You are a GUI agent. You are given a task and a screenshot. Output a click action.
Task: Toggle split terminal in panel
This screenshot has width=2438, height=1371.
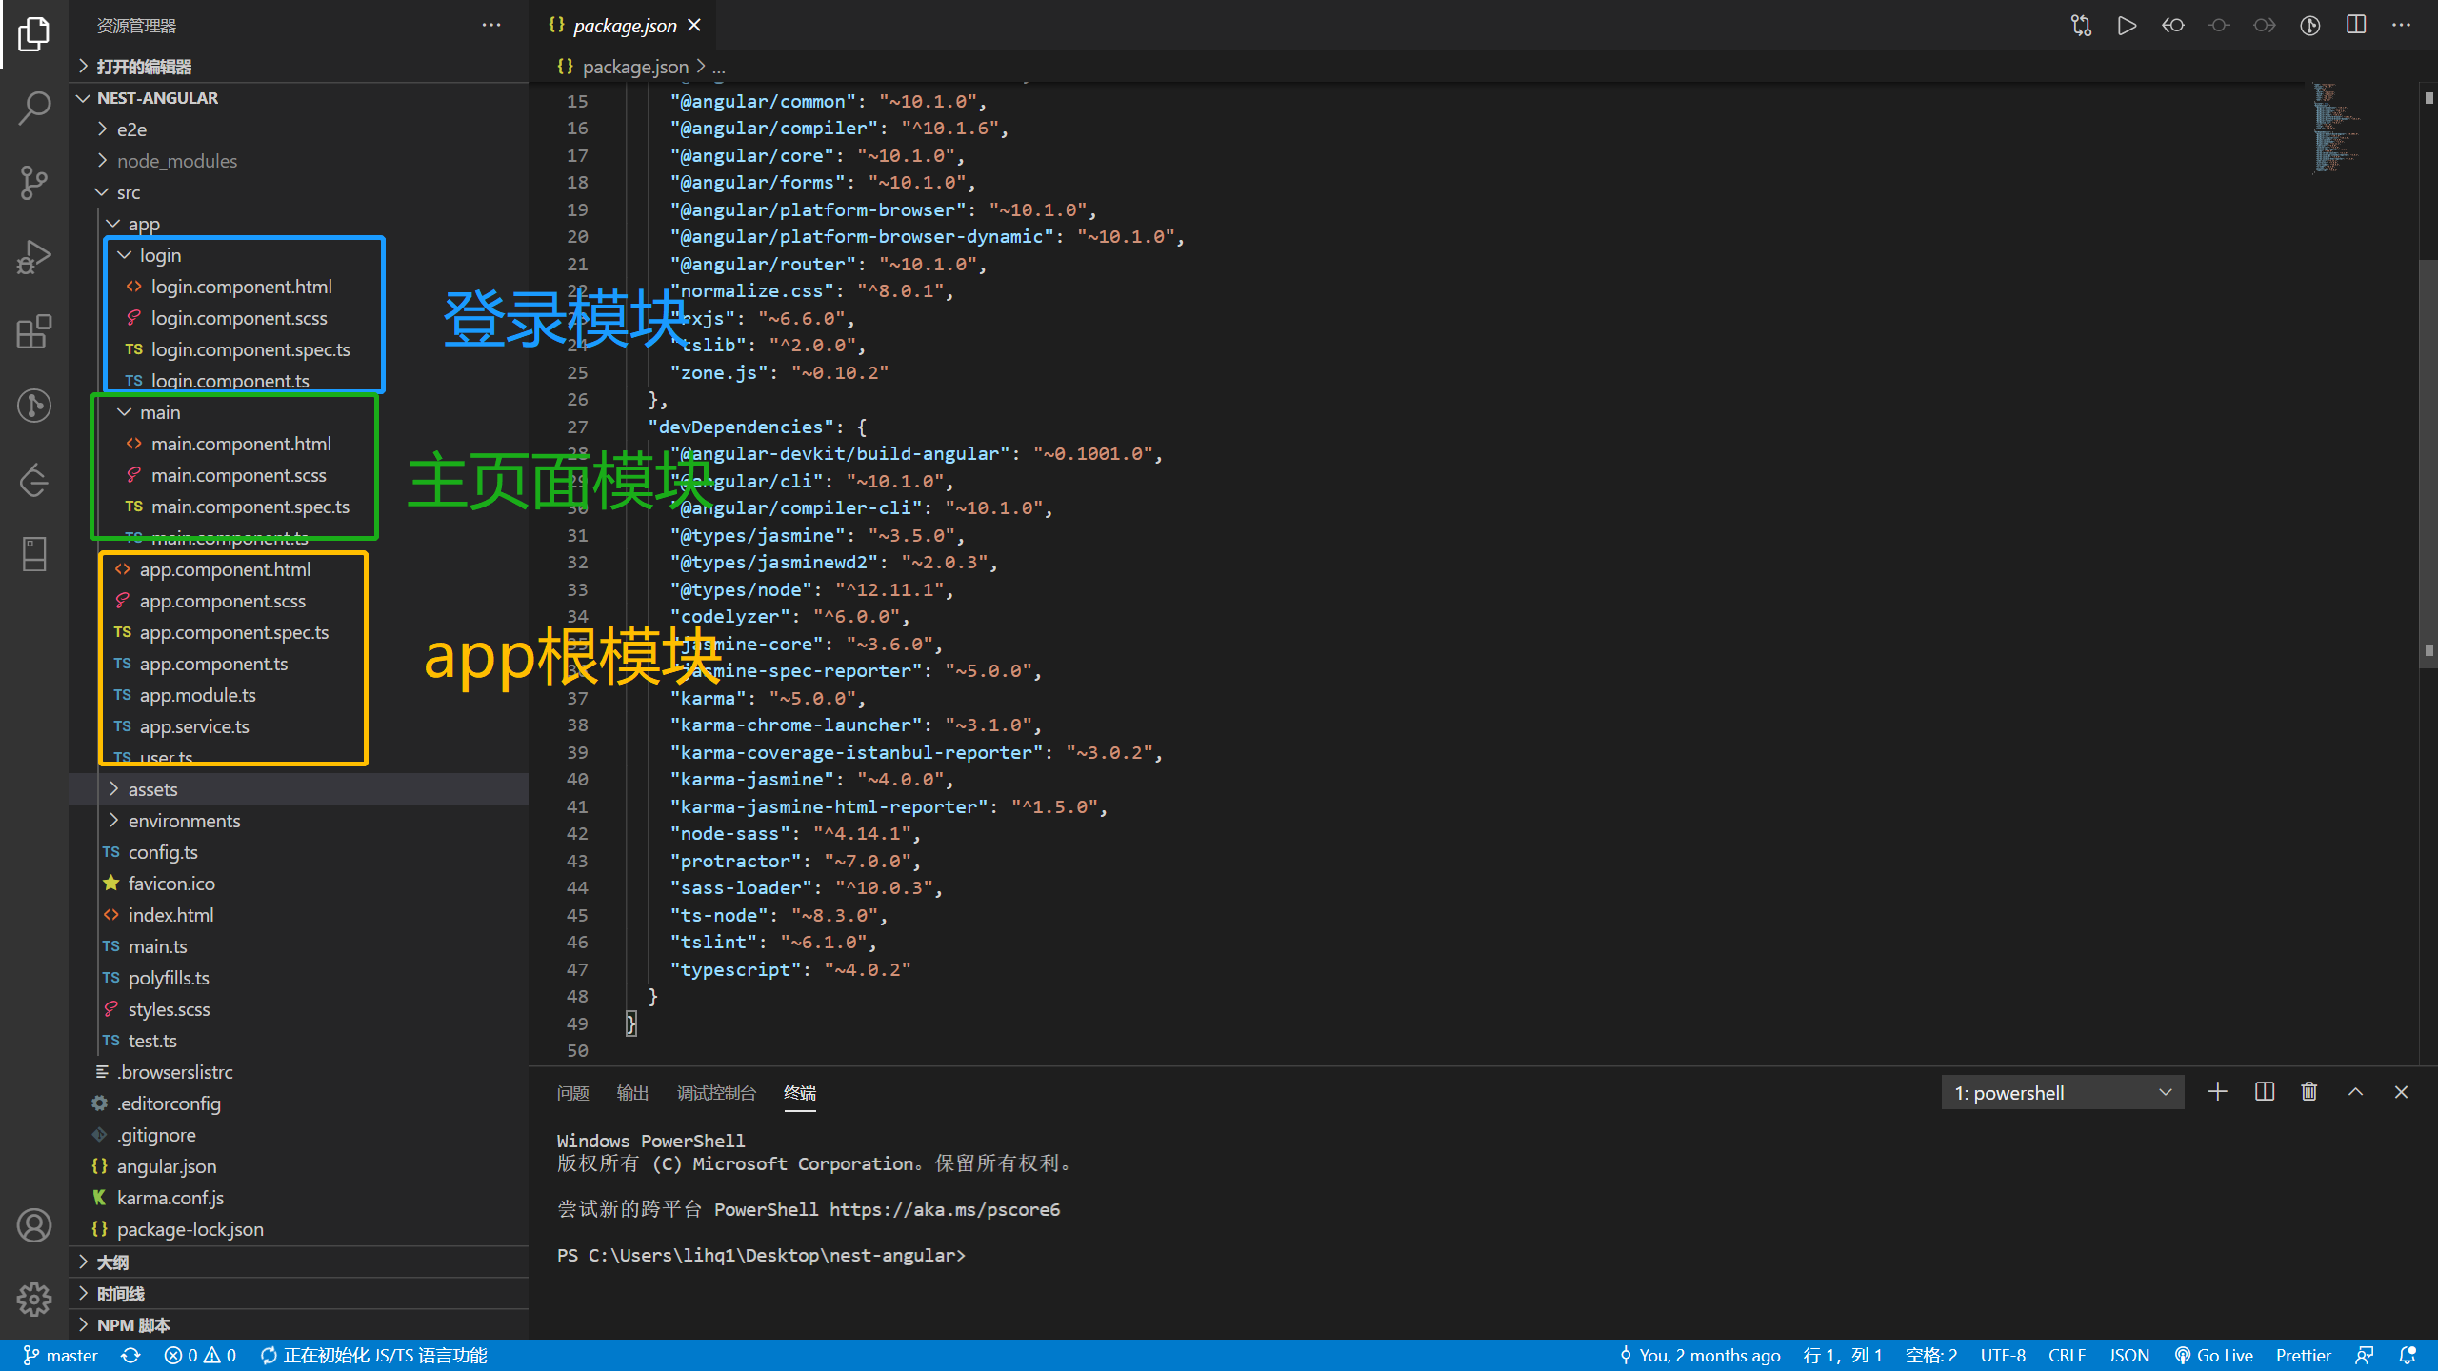pos(2265,1092)
